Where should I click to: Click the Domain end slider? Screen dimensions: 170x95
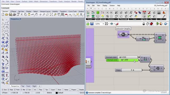pos(122,60)
